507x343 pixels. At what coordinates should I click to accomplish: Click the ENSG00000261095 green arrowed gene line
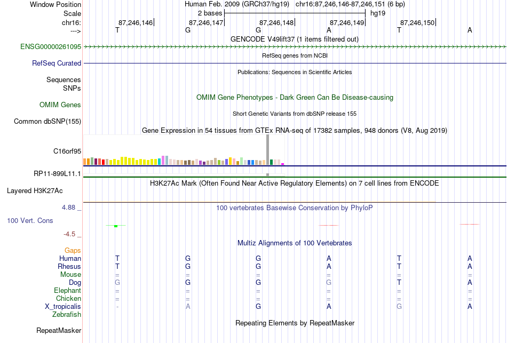295,47
